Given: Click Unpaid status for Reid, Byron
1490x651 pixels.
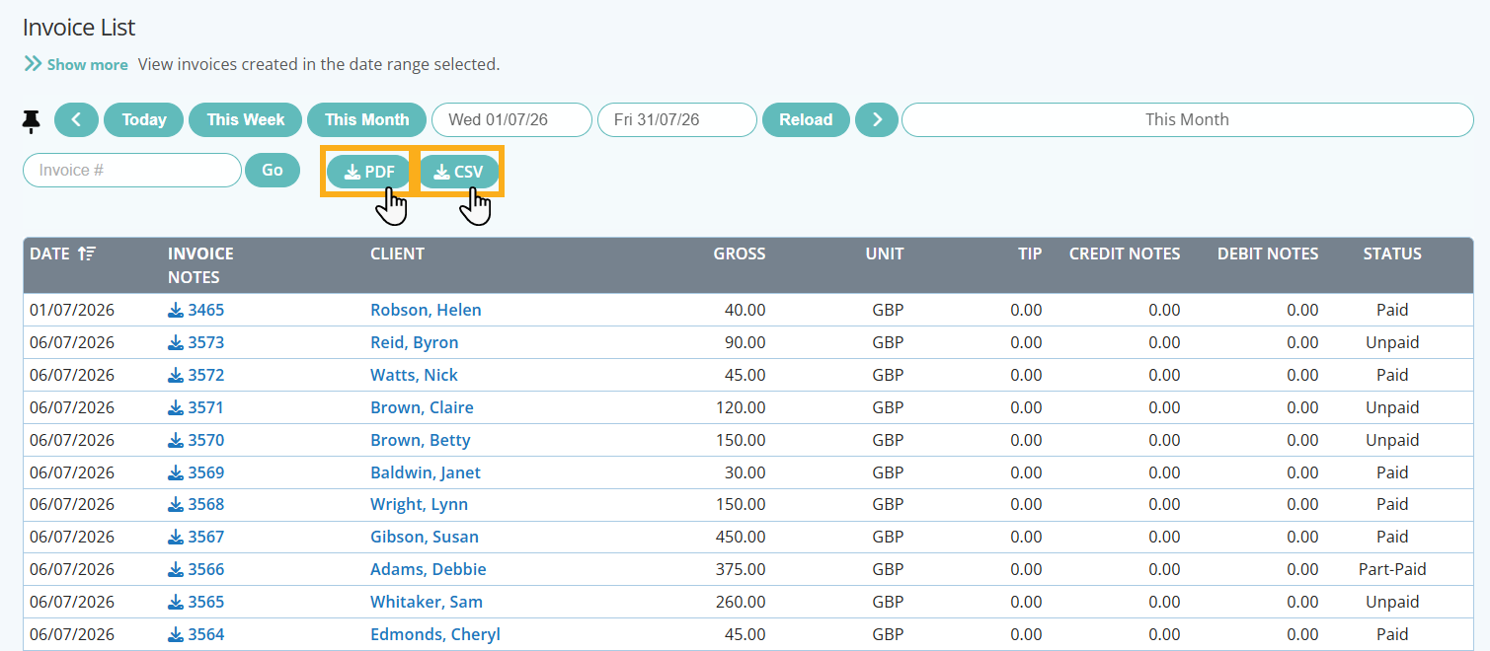Looking at the screenshot, I should [1392, 342].
